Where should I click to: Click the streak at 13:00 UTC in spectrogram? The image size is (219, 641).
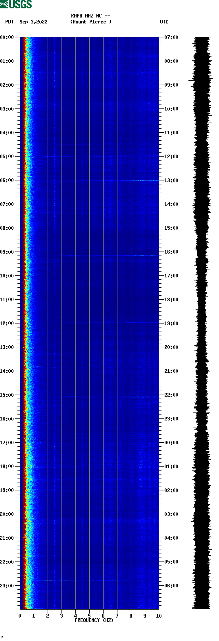click(123, 180)
